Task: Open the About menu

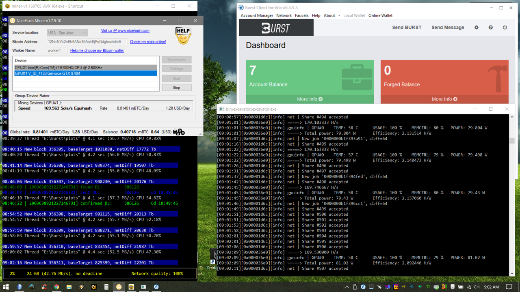Action: pyautogui.click(x=329, y=15)
